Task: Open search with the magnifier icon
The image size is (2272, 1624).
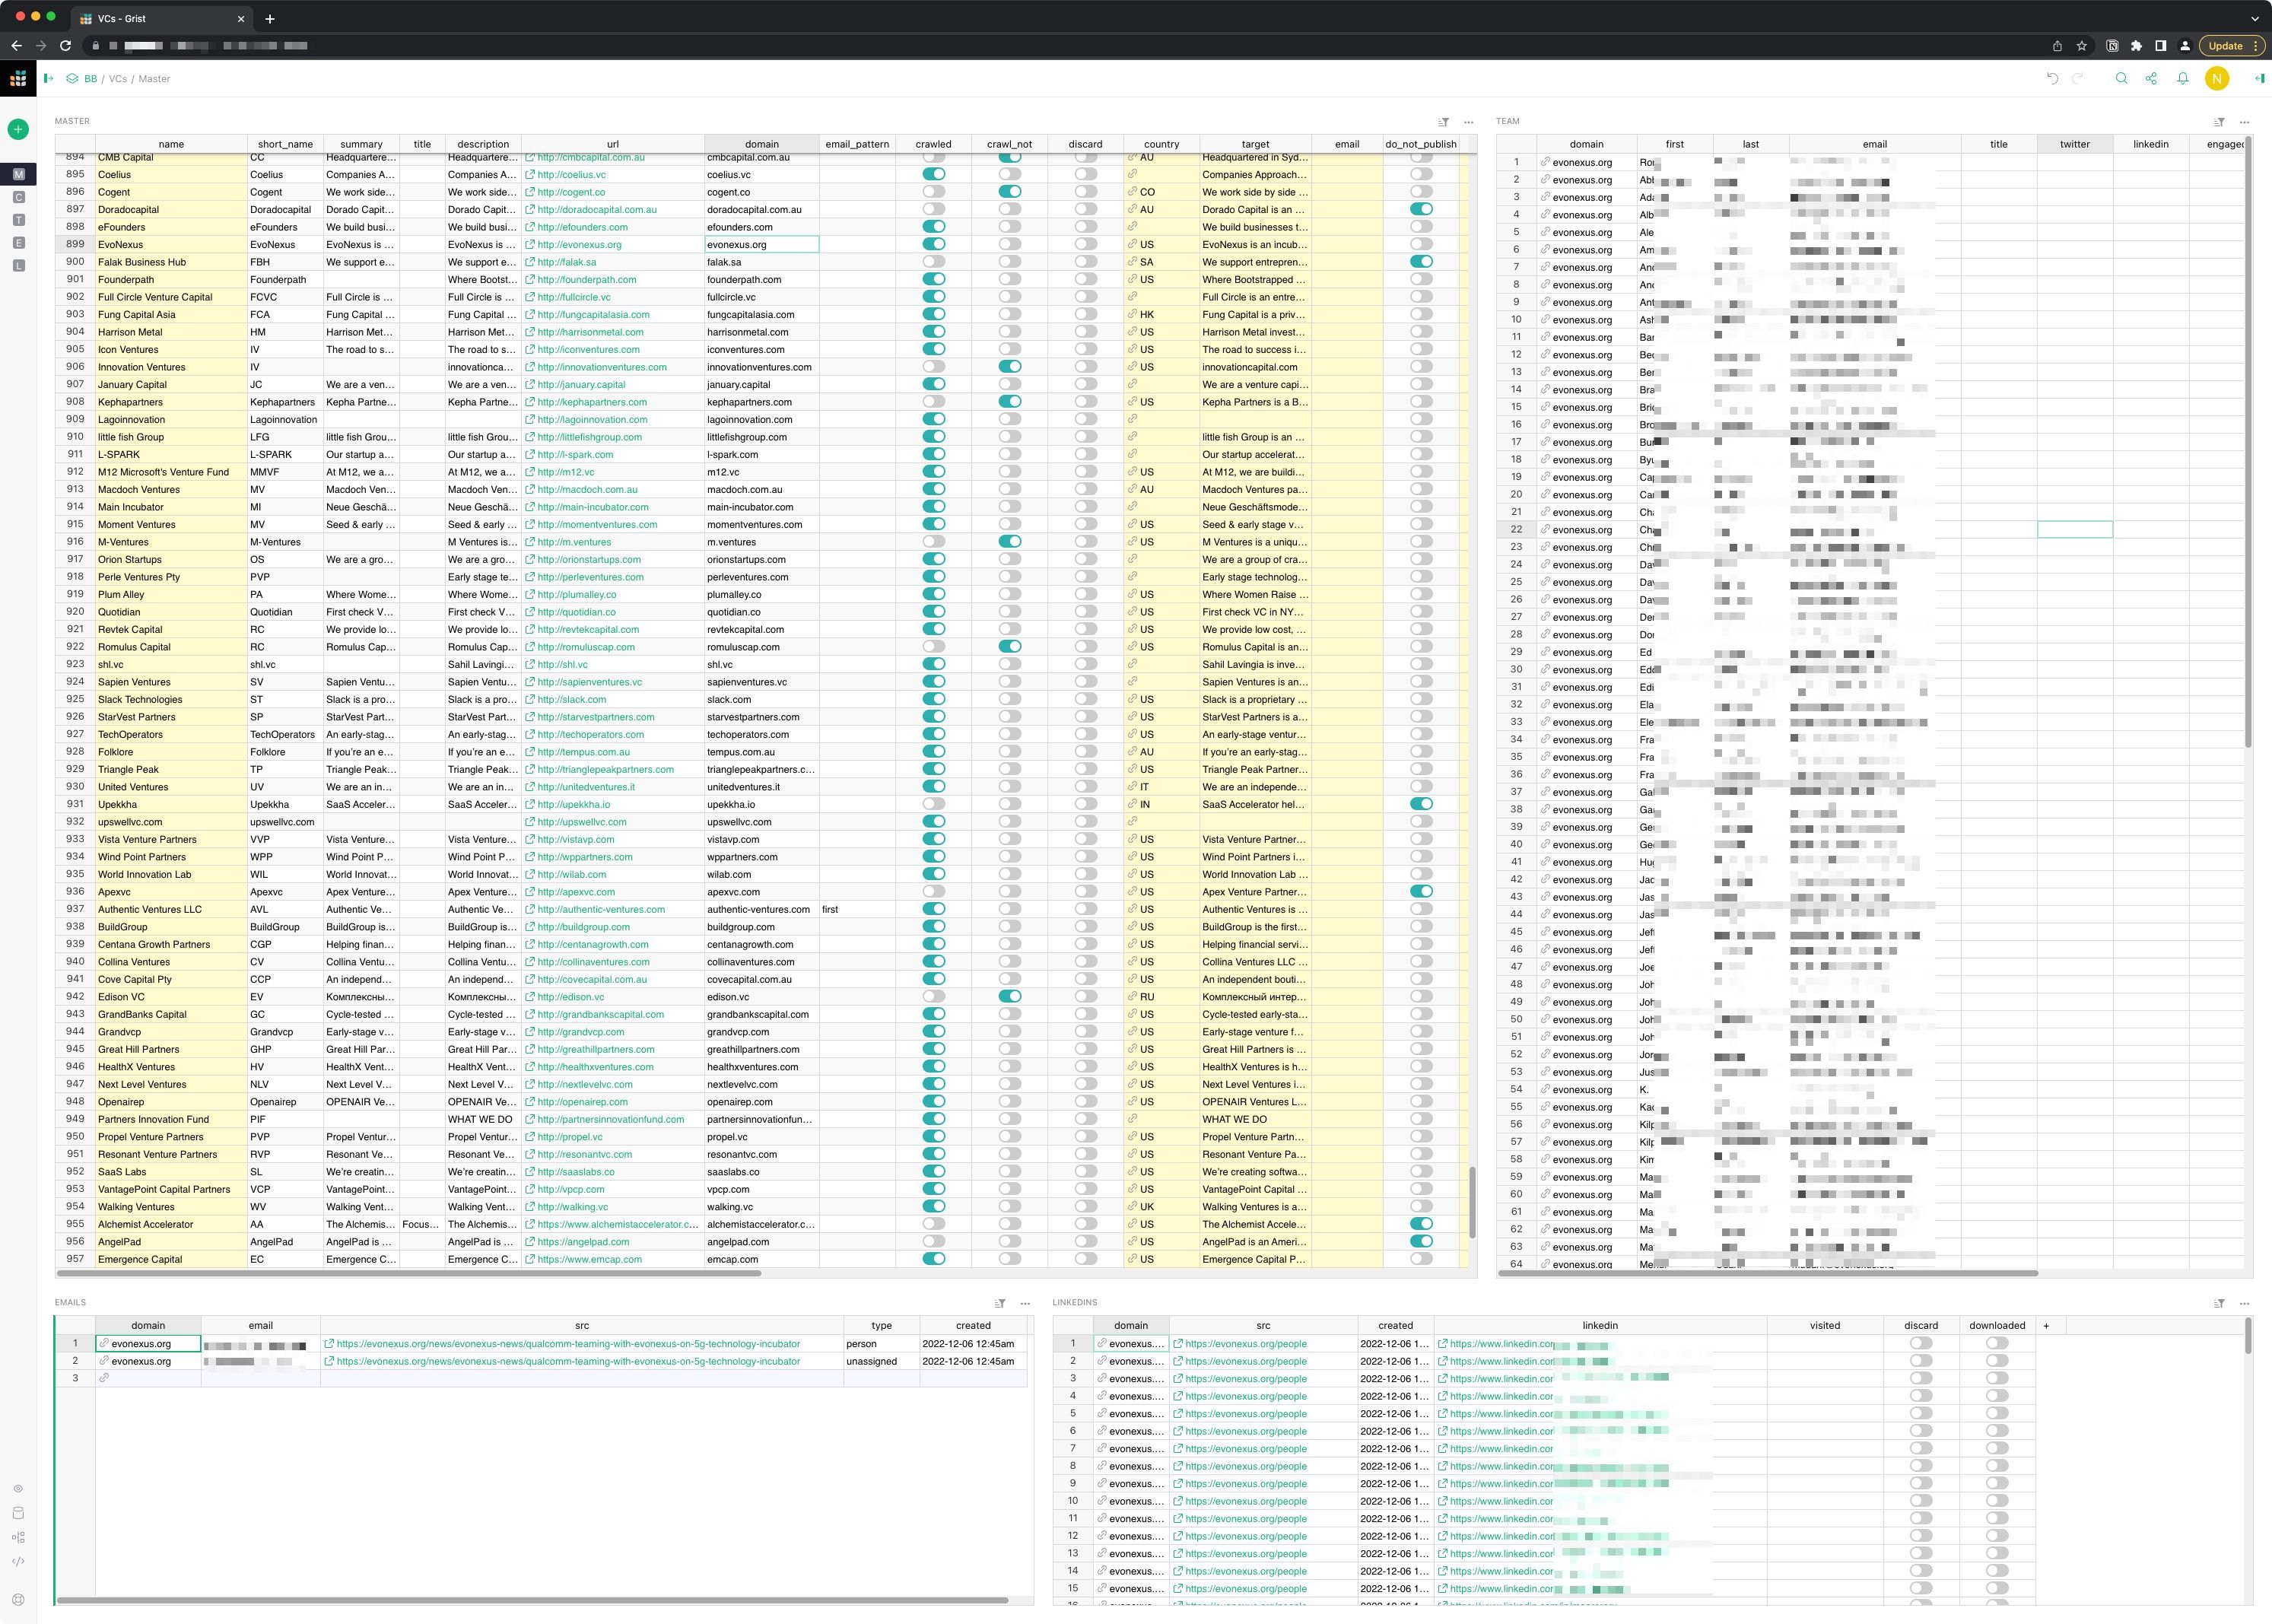Action: coord(2121,78)
